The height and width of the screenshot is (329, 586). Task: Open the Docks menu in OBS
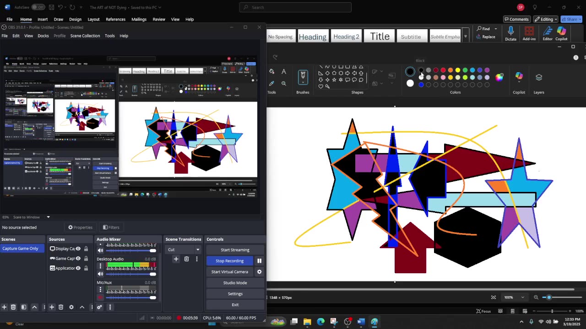click(x=43, y=36)
